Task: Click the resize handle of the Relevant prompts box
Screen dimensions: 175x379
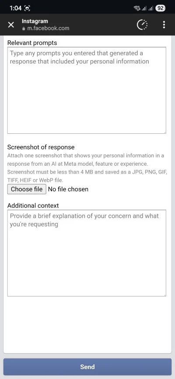Action: 165,132
